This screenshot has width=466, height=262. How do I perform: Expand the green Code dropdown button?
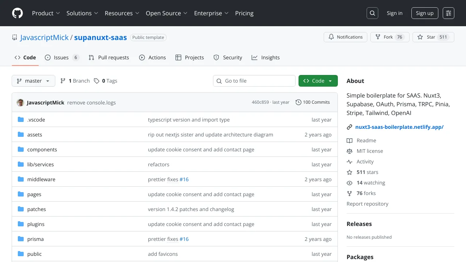[x=318, y=81]
